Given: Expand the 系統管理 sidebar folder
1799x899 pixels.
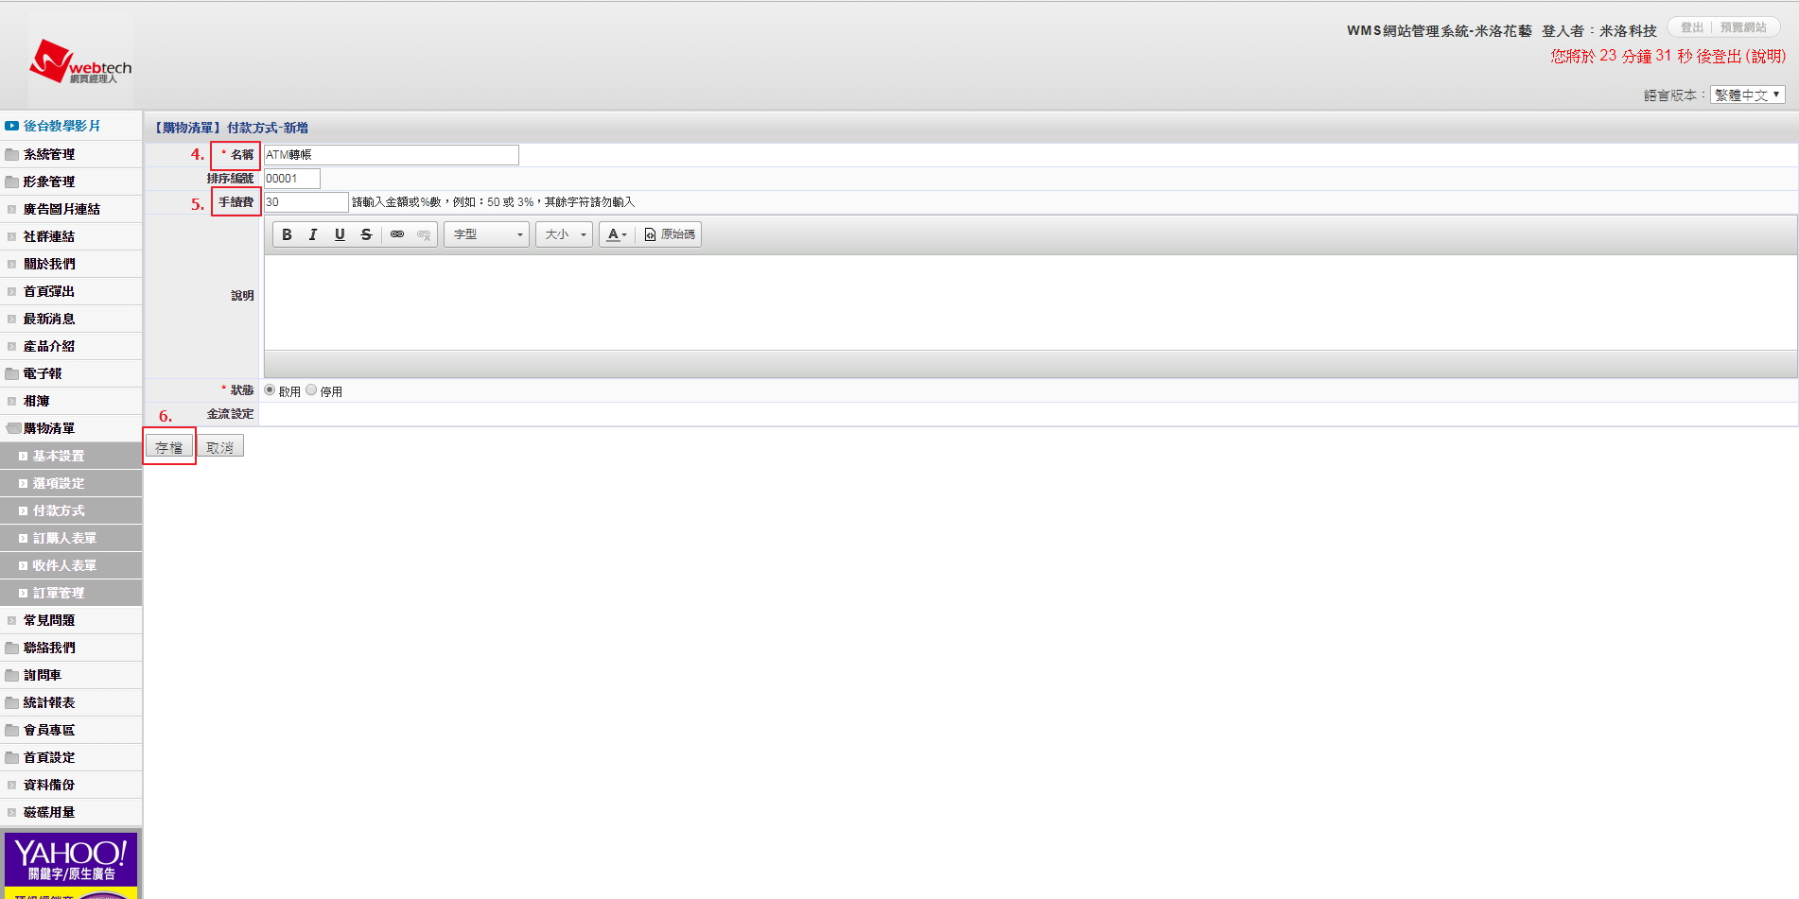Looking at the screenshot, I should [x=49, y=154].
